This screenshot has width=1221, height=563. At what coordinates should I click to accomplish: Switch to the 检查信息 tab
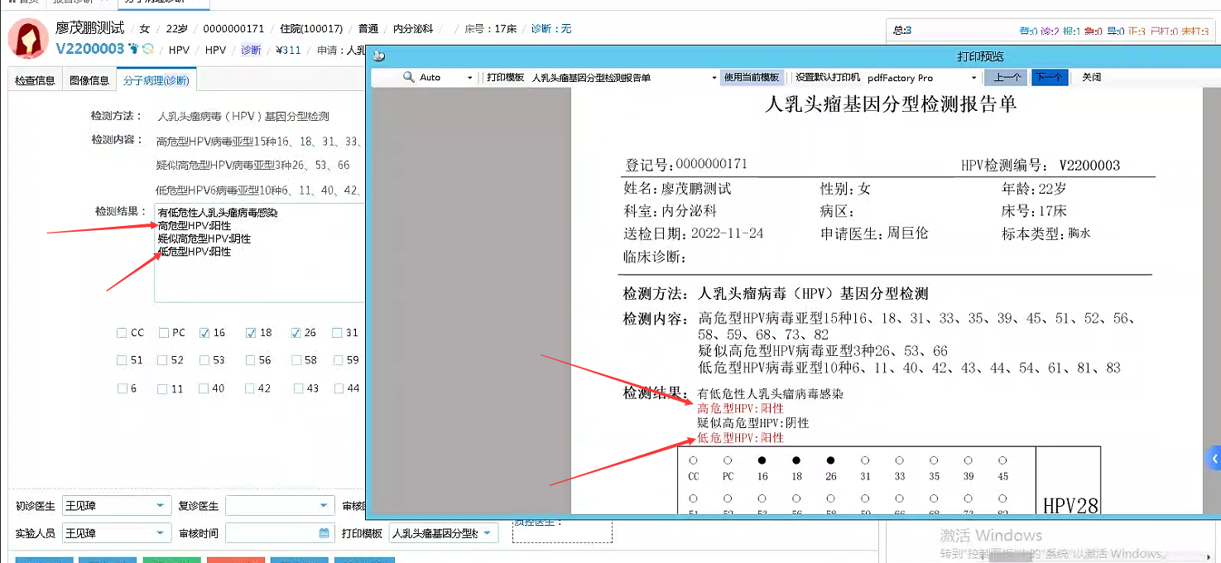point(35,80)
